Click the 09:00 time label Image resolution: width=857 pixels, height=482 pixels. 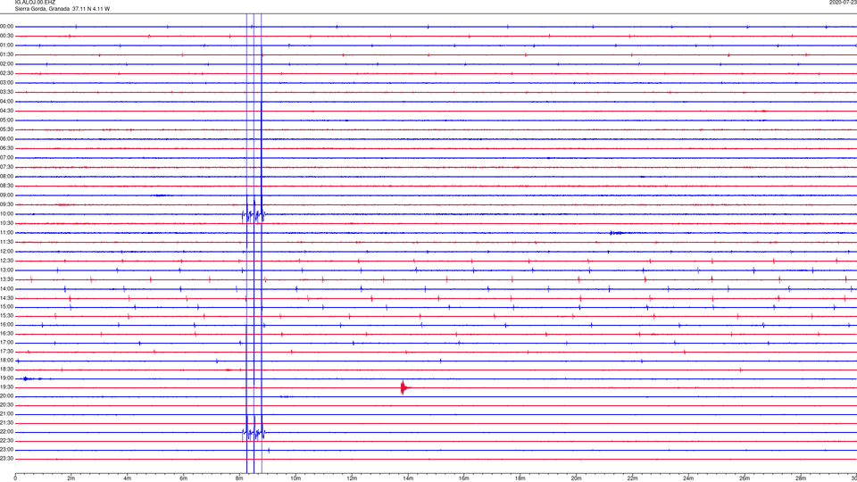7,195
